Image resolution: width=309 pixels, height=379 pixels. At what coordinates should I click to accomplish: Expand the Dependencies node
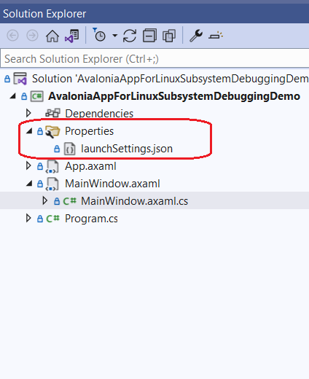pos(28,113)
